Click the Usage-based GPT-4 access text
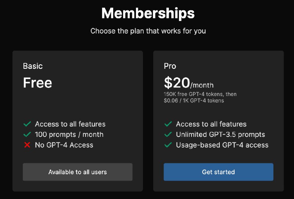Image resolution: width=294 pixels, height=199 pixels. (222, 145)
